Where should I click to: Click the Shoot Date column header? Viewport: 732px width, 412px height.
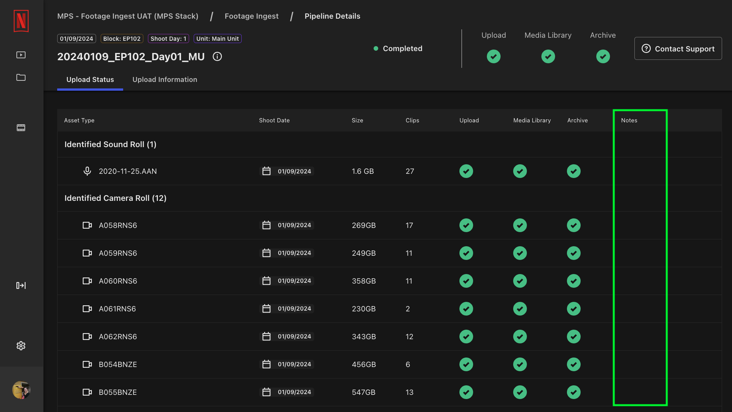click(x=274, y=120)
